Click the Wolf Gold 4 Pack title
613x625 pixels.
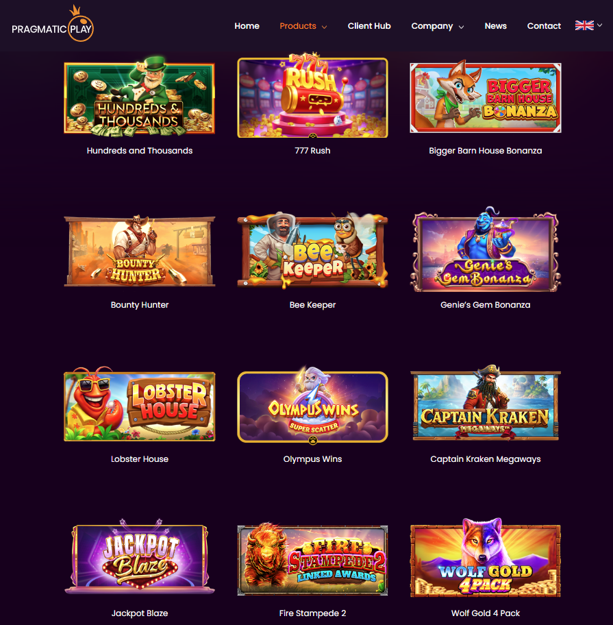[485, 613]
